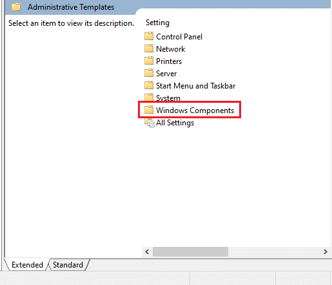Click Start Menu and Taskbar folder icon

coord(149,85)
